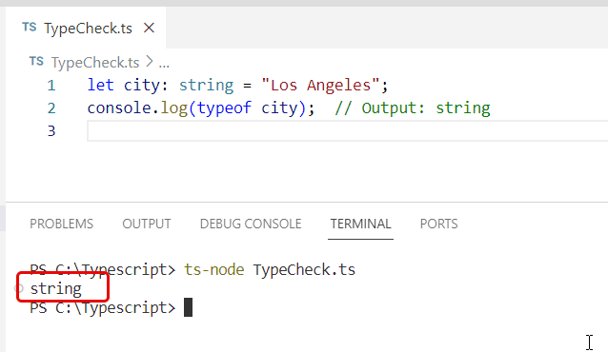
Task: Click the 'typeof' keyword in line 2
Action: (x=224, y=108)
